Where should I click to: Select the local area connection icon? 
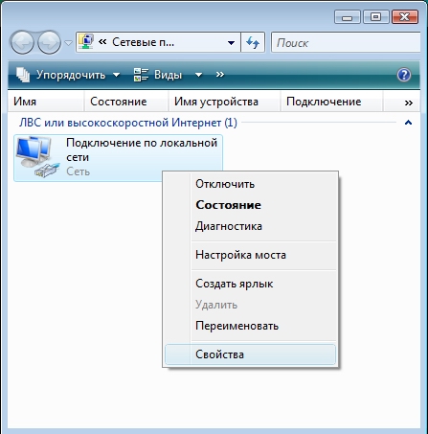pyautogui.click(x=37, y=156)
